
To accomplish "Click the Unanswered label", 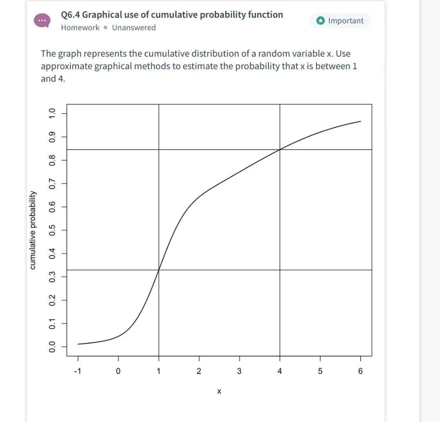I will [133, 27].
